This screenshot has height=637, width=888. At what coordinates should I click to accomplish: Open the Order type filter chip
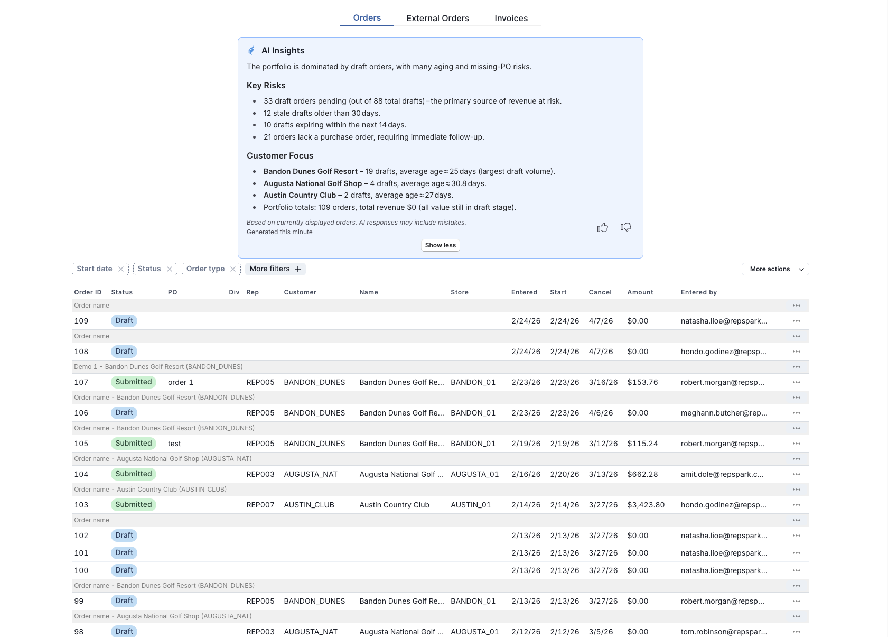click(x=205, y=269)
